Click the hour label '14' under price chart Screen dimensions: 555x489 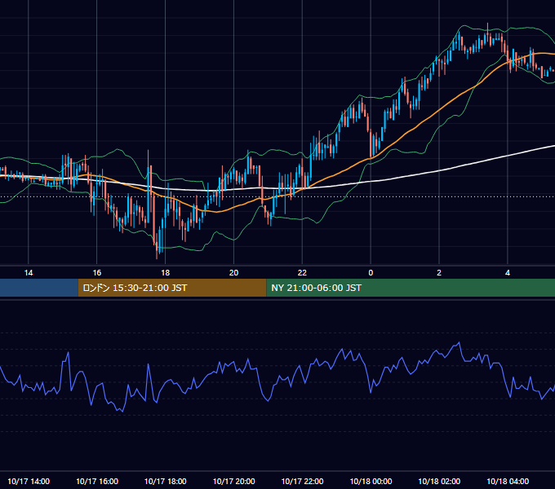(29, 273)
